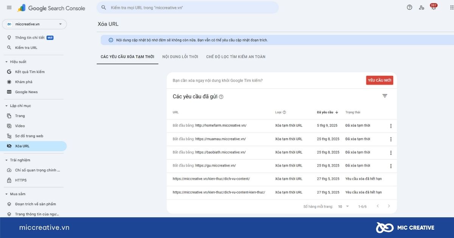Collapse the Trải nghiệm sidebar section
Image resolution: width=454 pixels, height=238 pixels.
point(6,160)
